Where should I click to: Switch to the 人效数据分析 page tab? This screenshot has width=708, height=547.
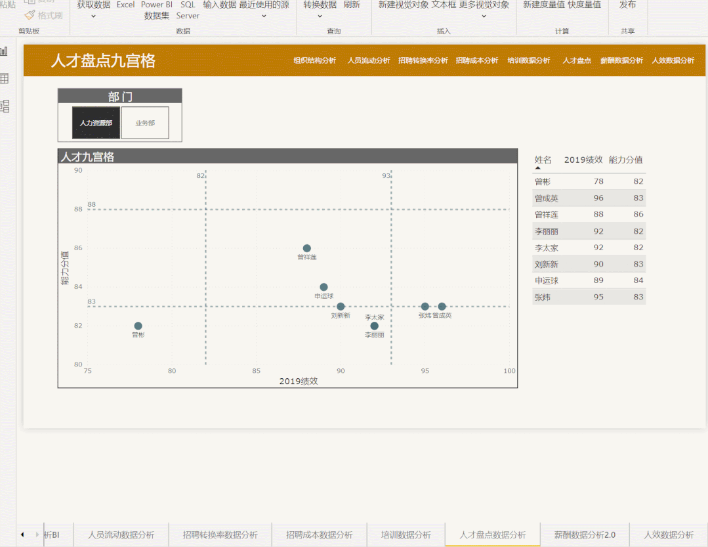[669, 535]
